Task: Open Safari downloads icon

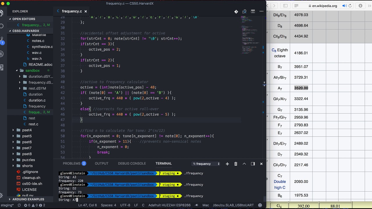Action: coord(360,6)
